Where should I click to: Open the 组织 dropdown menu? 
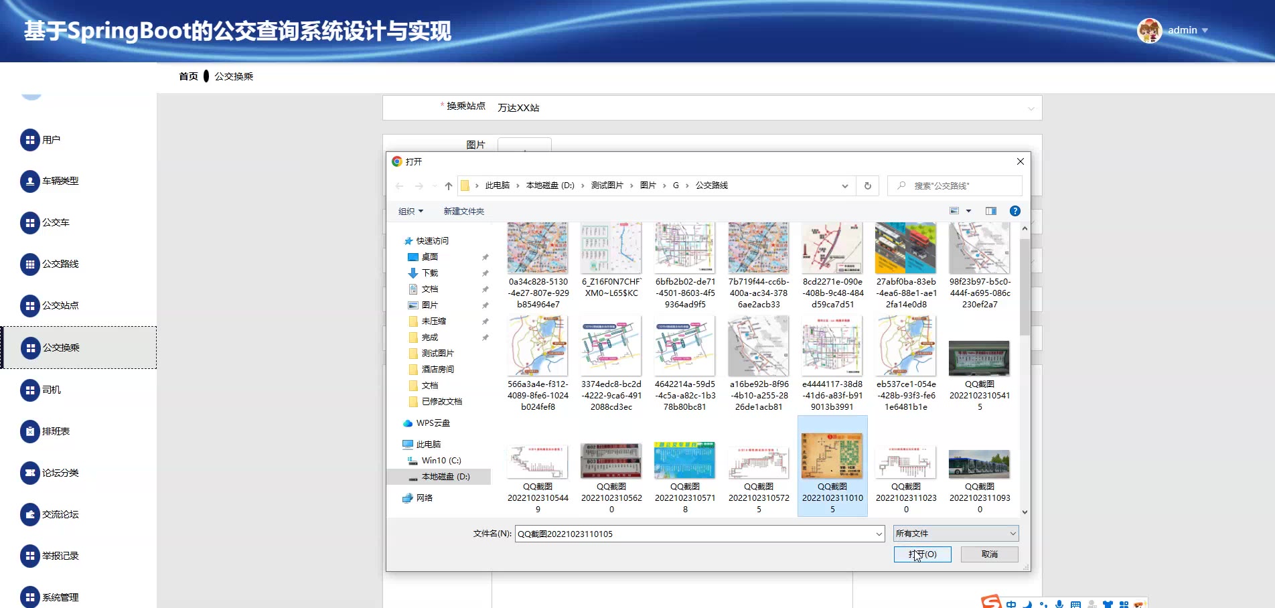click(x=410, y=212)
